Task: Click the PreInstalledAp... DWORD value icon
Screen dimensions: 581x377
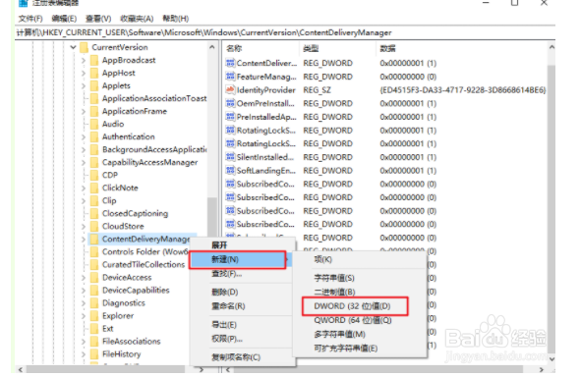Action: 230,117
